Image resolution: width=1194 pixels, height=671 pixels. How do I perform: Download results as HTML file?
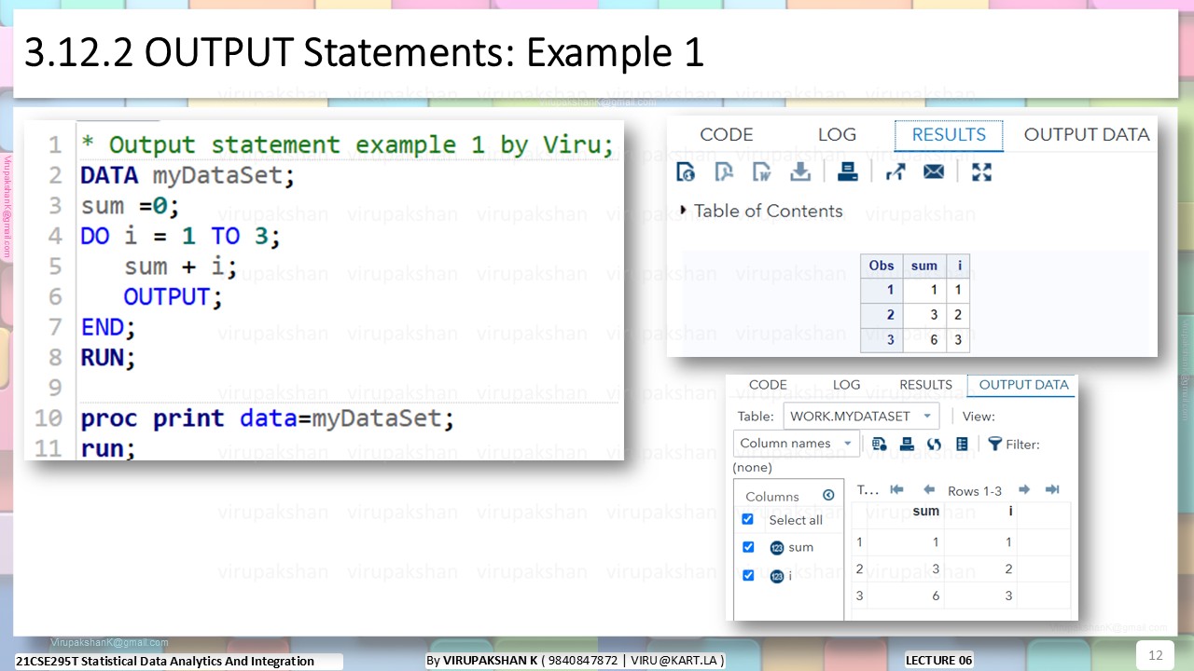(686, 171)
